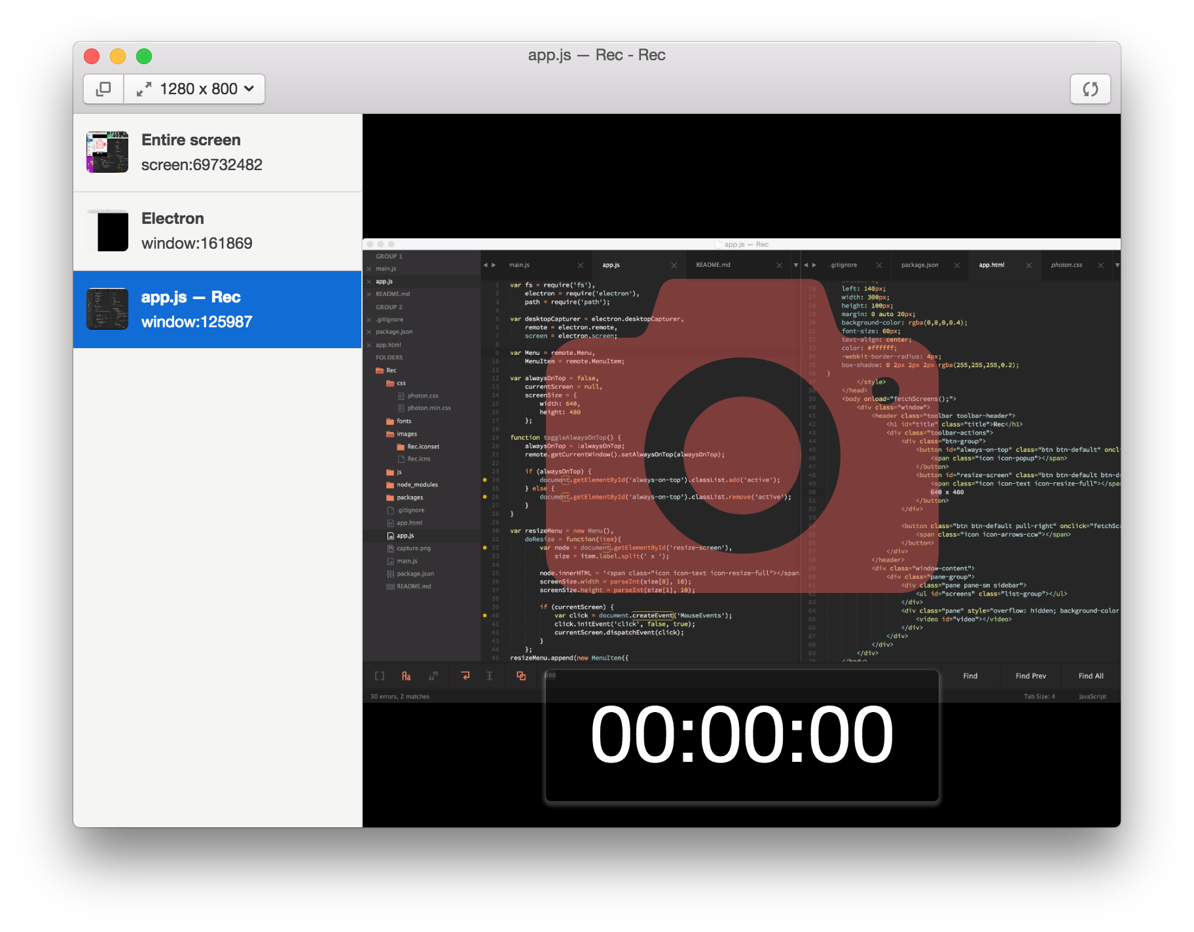Image resolution: width=1194 pixels, height=932 pixels.
Task: Toggle the always-on-top popup button
Action: (103, 89)
